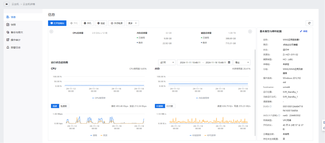Image resolution: width=325 pixels, height=143 pixels.
Task: Click the IAID info help icon
Action: [279, 115]
